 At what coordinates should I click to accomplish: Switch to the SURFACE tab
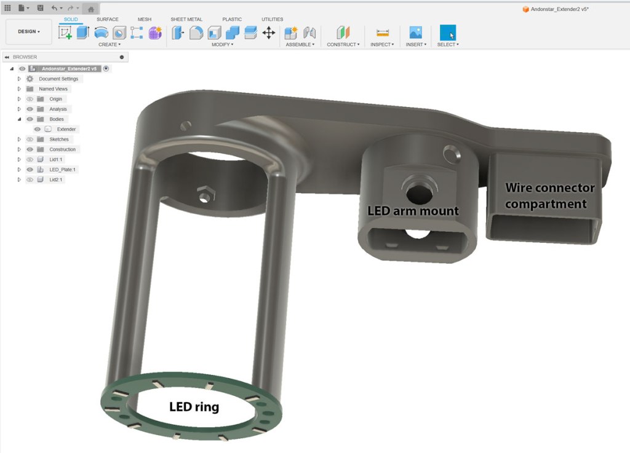108,19
